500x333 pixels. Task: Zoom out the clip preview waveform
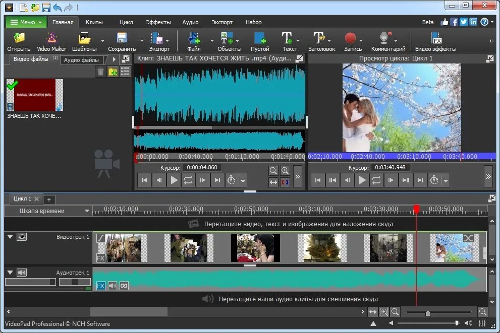273,171
